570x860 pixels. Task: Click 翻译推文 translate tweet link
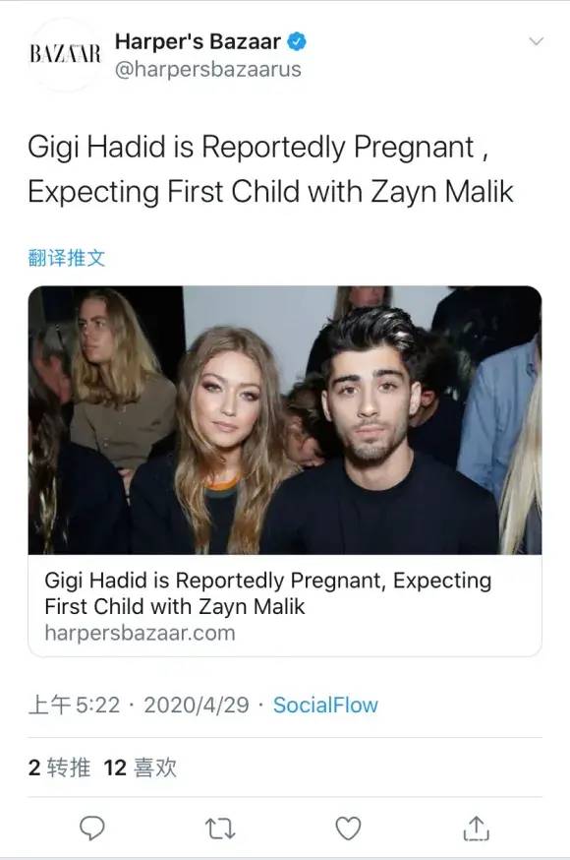66,258
